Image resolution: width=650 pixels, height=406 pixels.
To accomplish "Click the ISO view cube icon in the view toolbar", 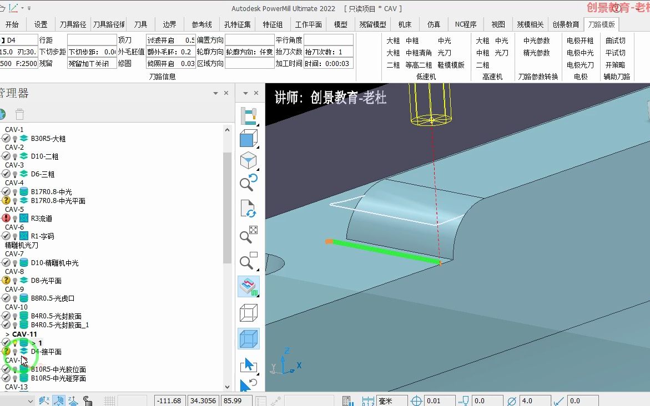I will pyautogui.click(x=249, y=161).
